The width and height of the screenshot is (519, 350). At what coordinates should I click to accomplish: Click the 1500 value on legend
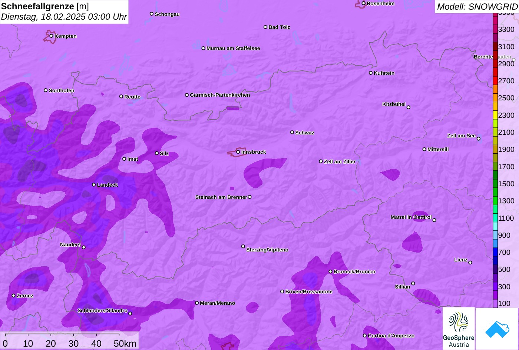[x=506, y=184]
